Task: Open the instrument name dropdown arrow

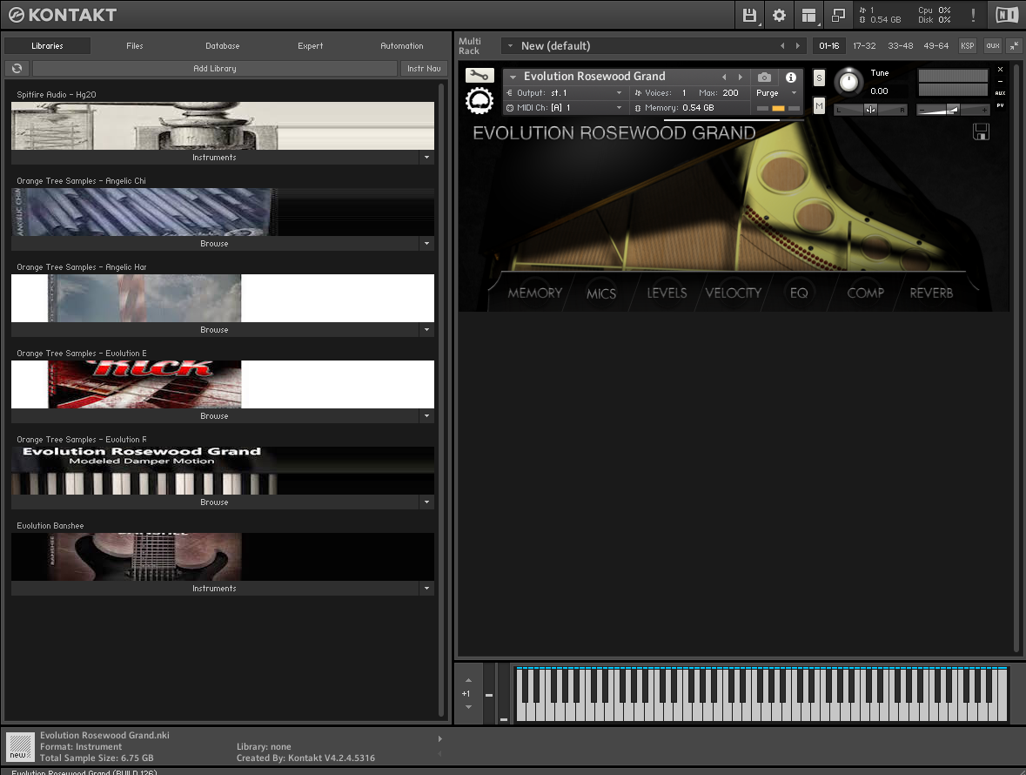Action: point(513,77)
